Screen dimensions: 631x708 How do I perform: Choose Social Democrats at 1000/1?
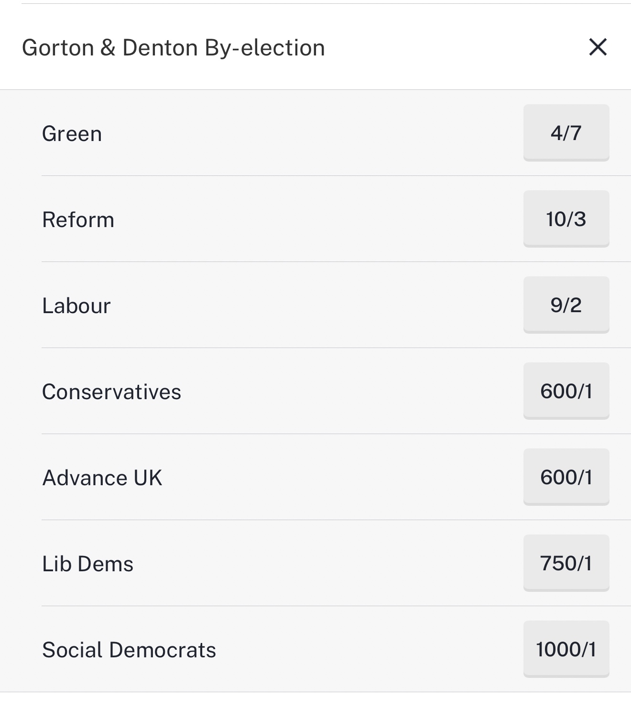click(x=566, y=649)
